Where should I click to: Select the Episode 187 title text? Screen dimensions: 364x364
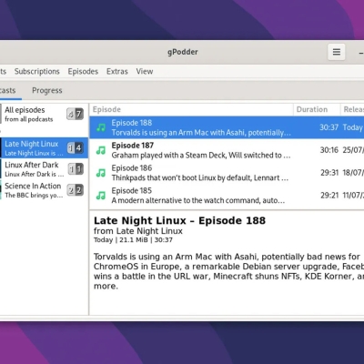tap(133, 146)
